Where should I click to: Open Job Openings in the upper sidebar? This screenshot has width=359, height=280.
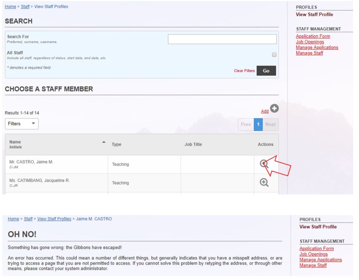pyautogui.click(x=310, y=42)
